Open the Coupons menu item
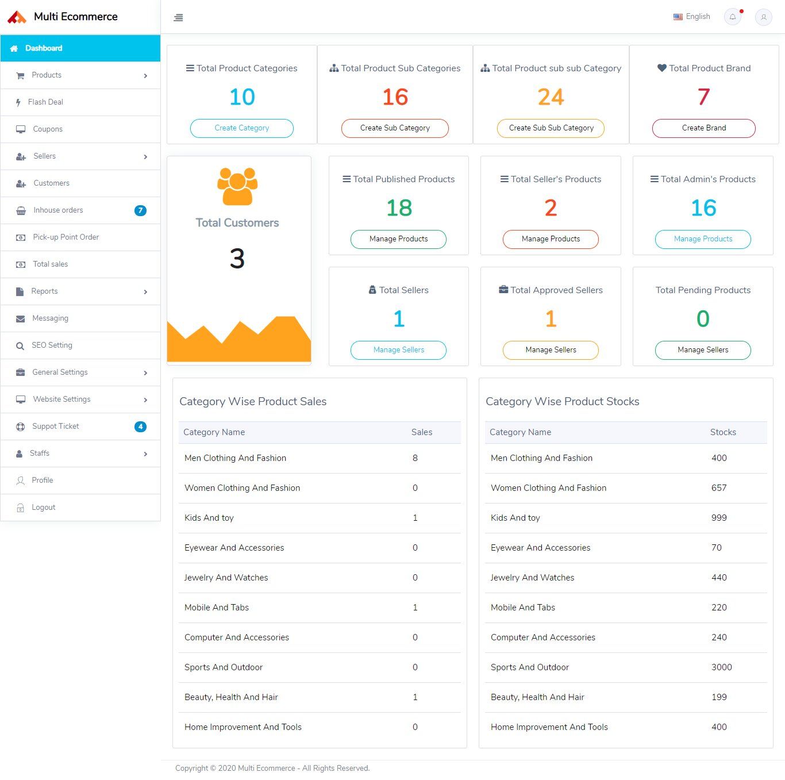The image size is (785, 780). tap(80, 129)
